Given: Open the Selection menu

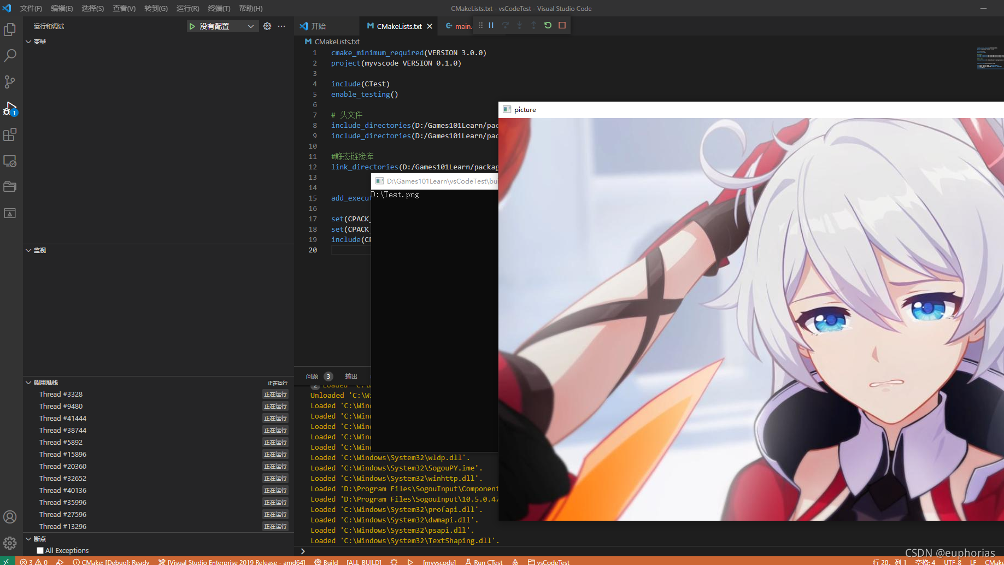Looking at the screenshot, I should click(92, 8).
